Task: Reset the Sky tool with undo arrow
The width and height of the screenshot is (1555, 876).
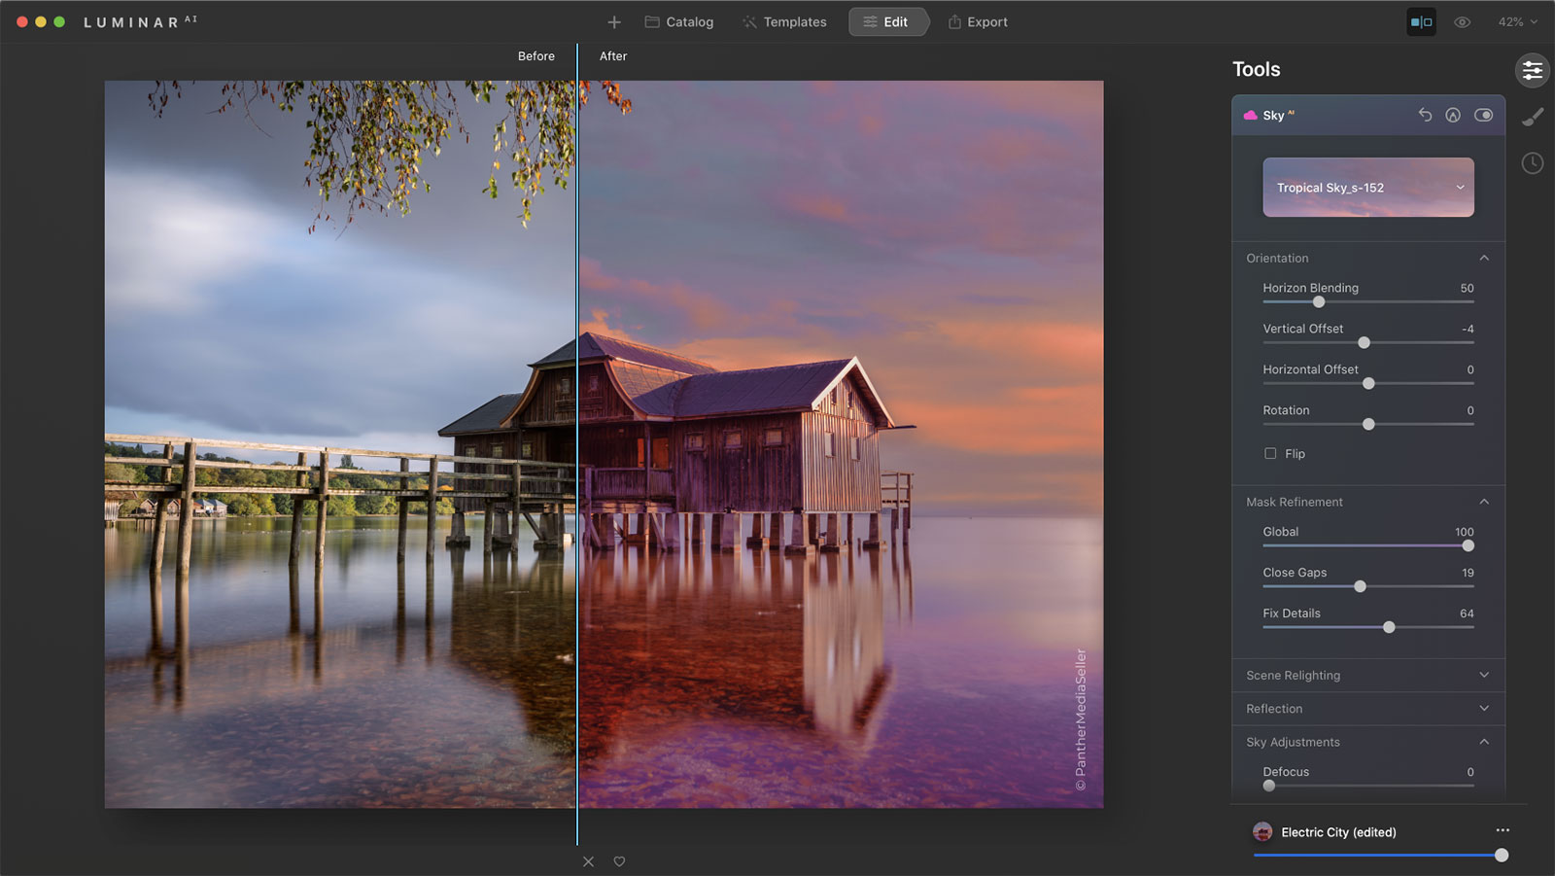Action: (x=1425, y=115)
